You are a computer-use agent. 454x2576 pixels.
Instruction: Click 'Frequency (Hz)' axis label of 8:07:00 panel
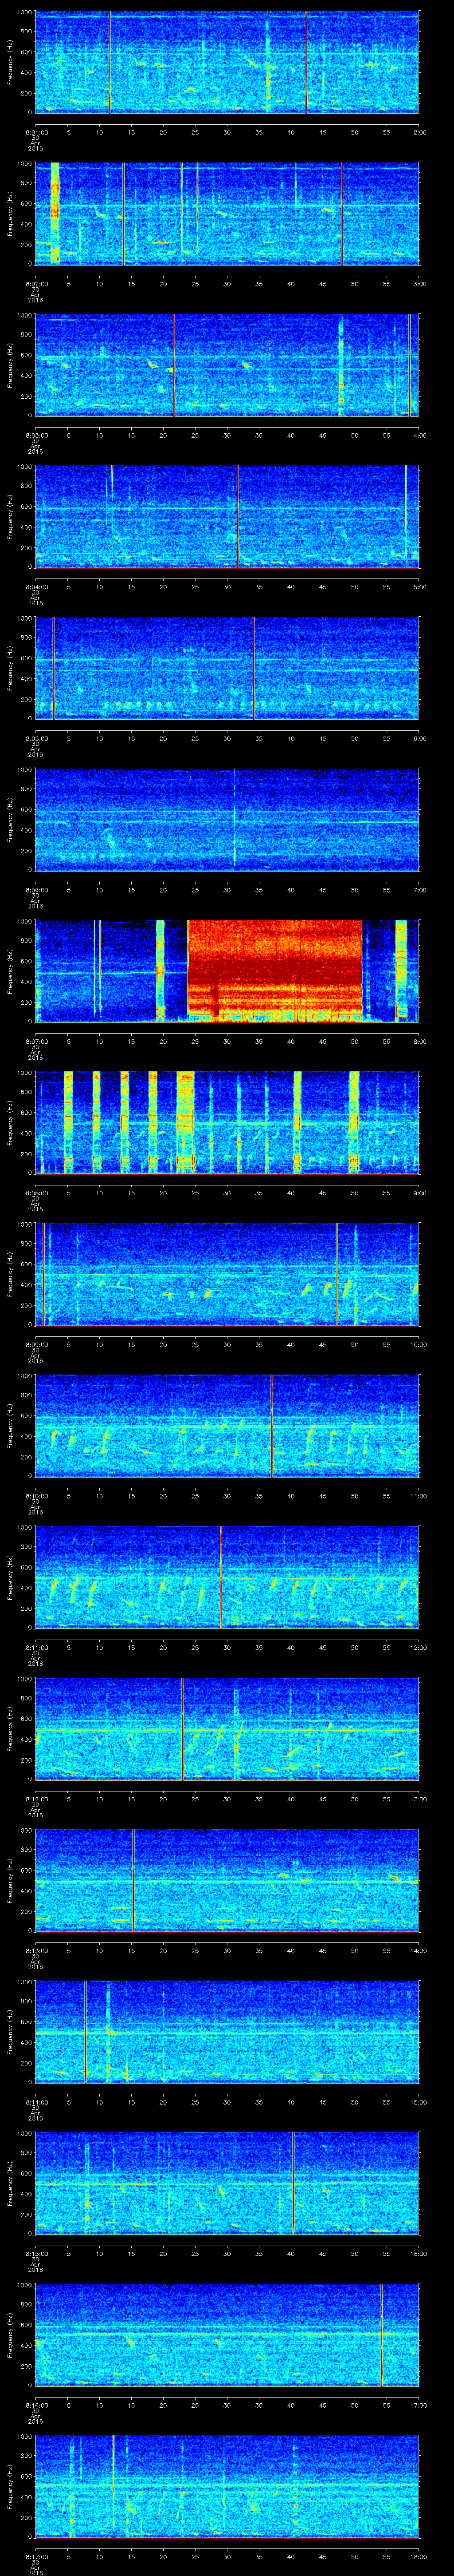click(x=10, y=971)
